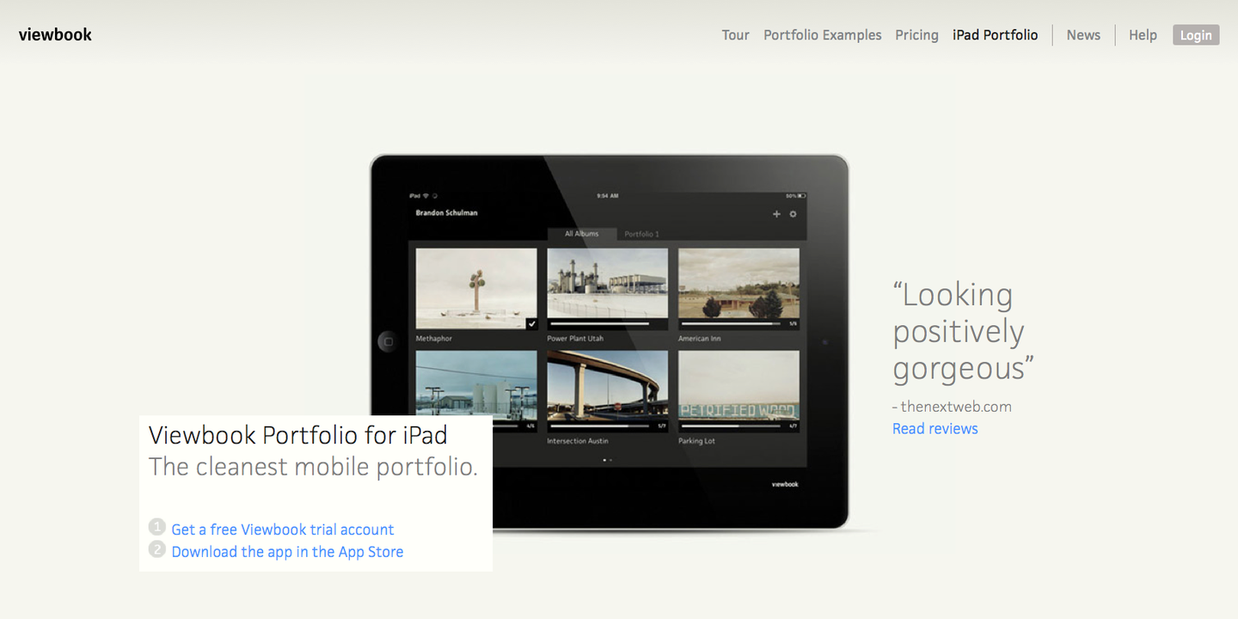Open the News section

tap(1083, 35)
